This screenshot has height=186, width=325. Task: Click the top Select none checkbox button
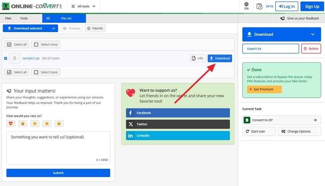[x=45, y=45]
